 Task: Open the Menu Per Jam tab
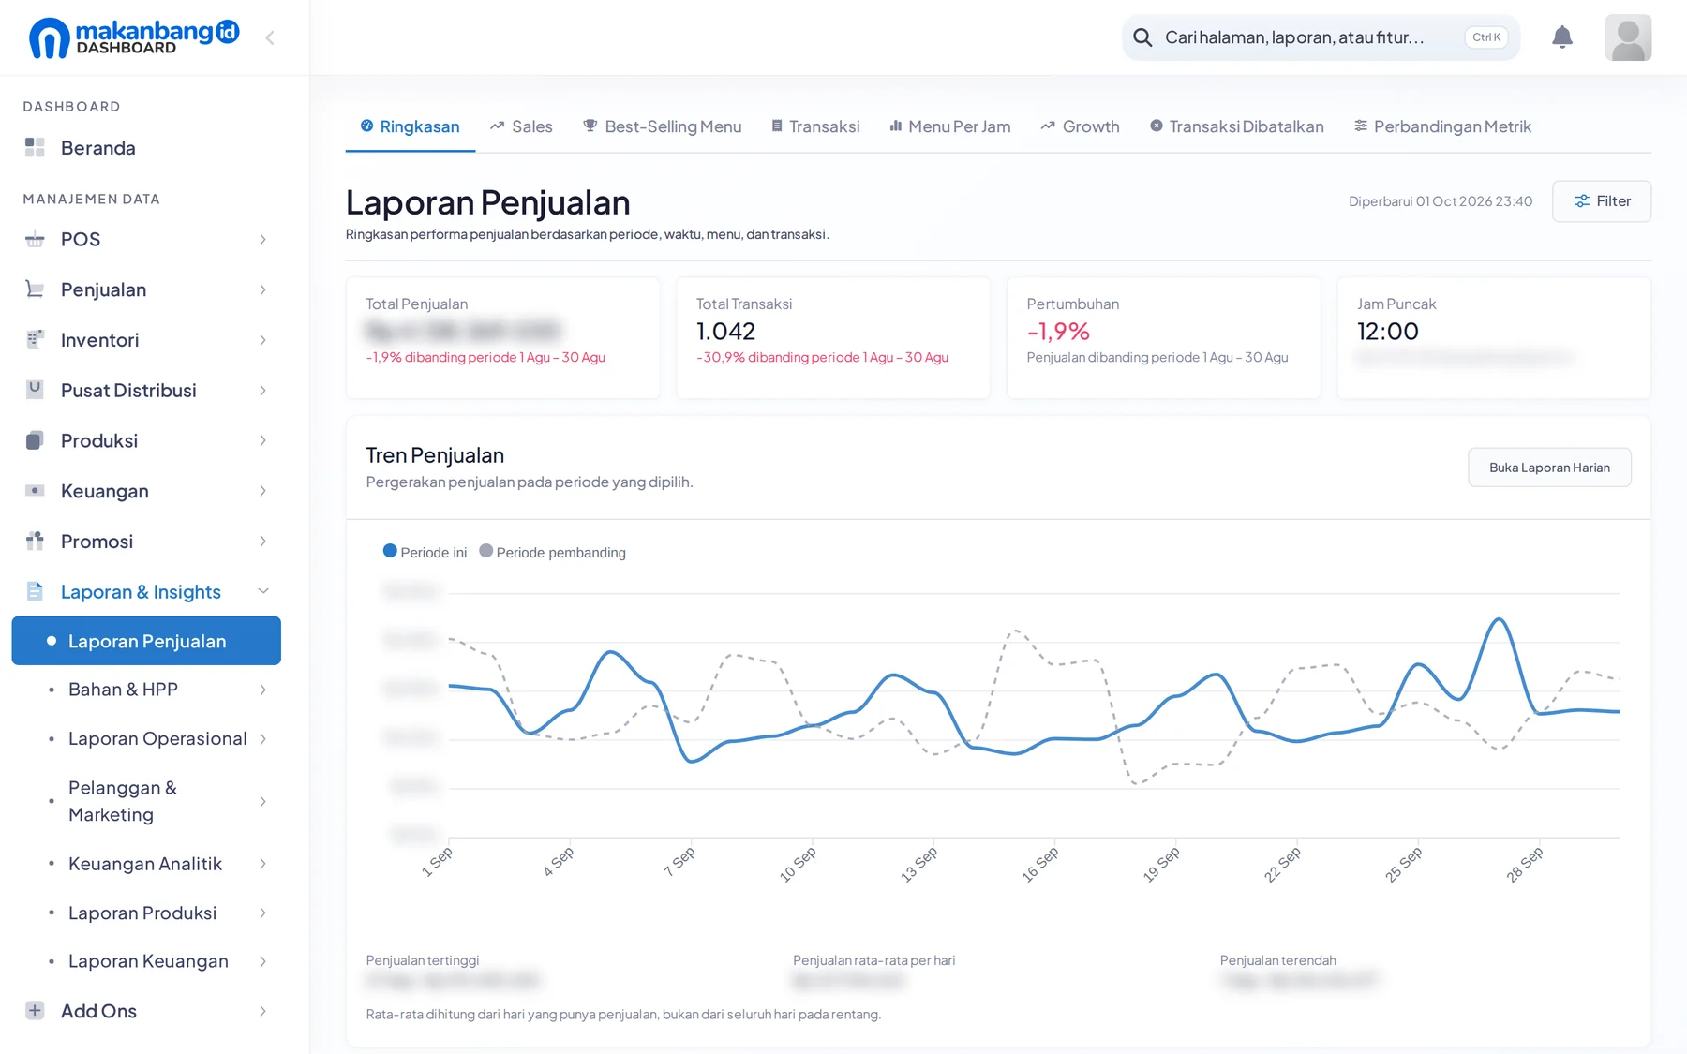950,126
